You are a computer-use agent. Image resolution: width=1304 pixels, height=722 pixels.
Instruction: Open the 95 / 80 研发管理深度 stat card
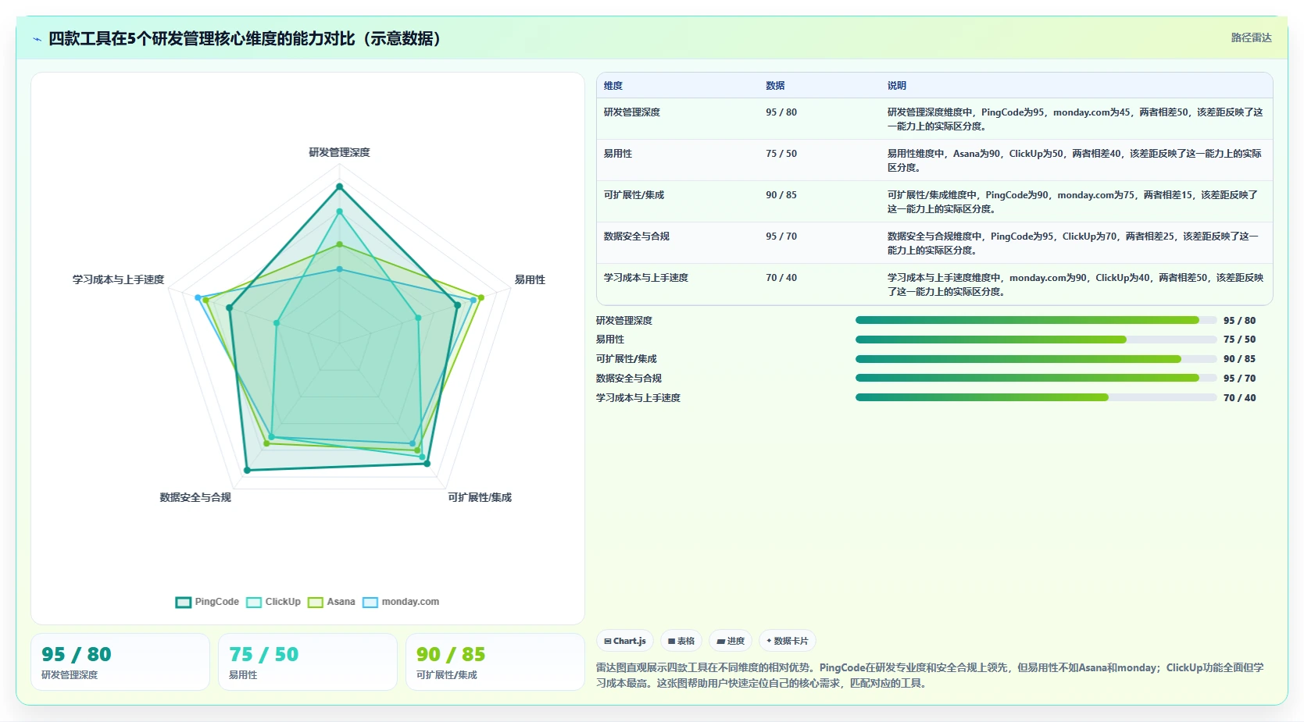pyautogui.click(x=120, y=662)
